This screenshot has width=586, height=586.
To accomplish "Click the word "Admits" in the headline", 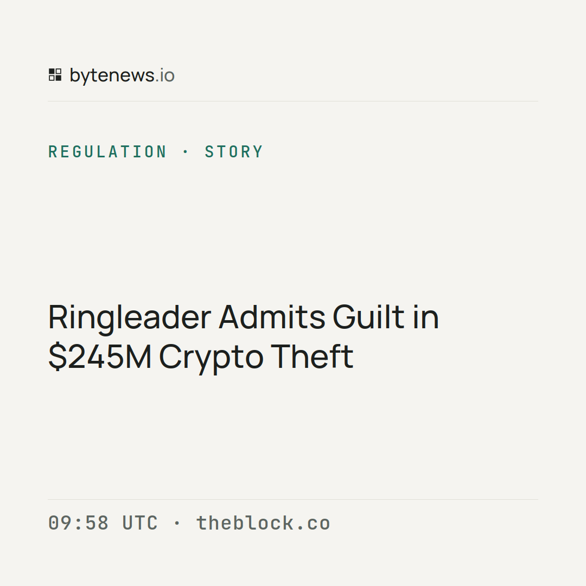I will click(x=272, y=316).
